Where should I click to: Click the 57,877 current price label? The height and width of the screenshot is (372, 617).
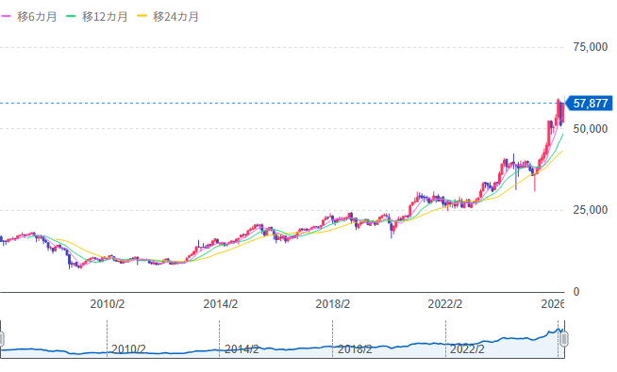click(x=589, y=104)
